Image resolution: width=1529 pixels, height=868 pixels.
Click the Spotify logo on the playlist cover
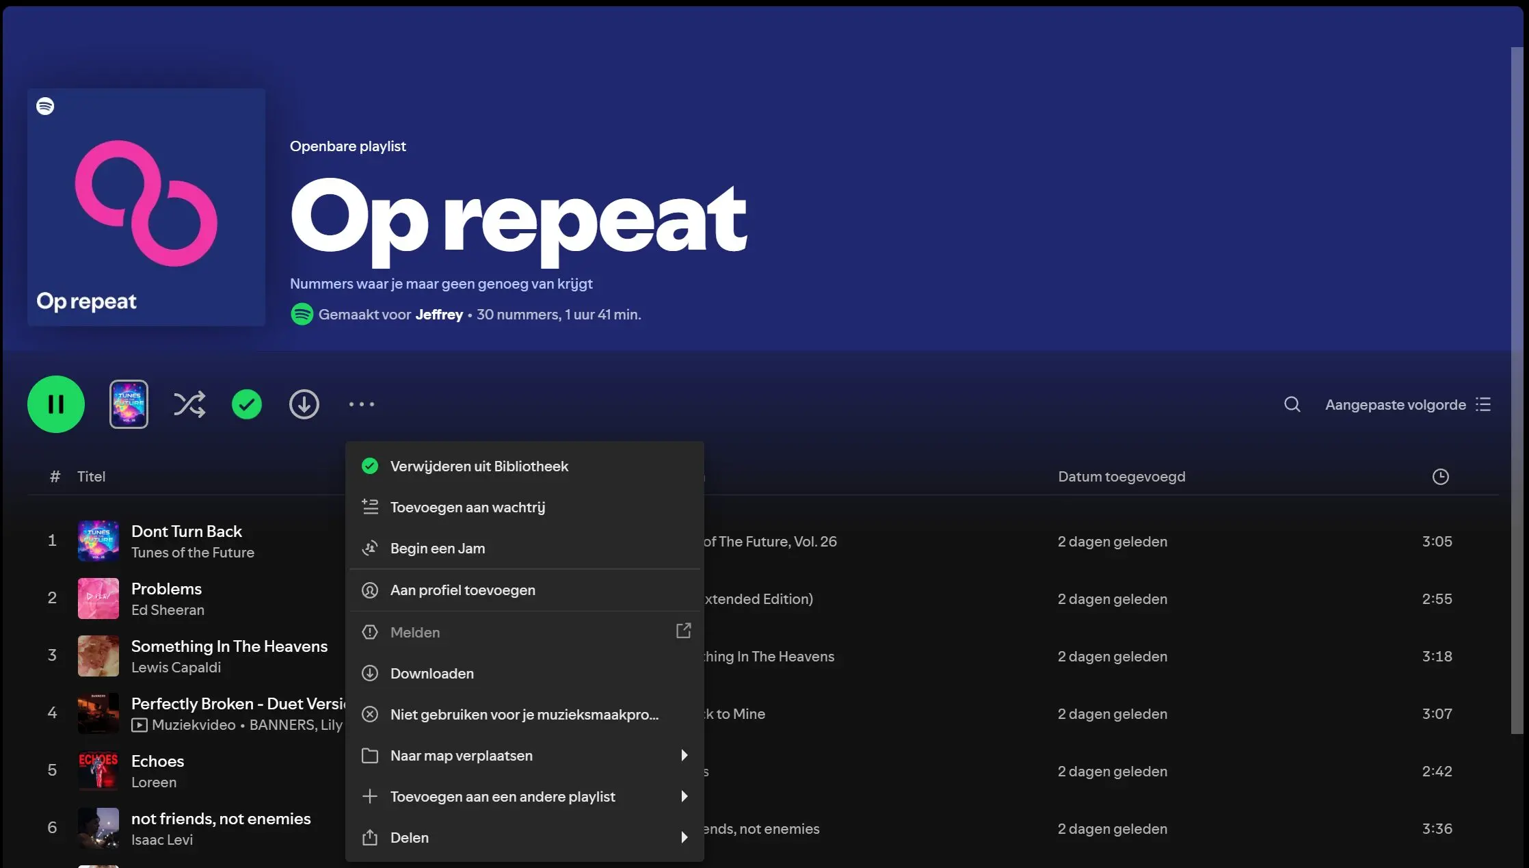coord(45,105)
